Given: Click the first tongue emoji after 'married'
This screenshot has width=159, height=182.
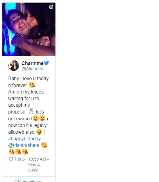Looking at the screenshot, I should pos(36,118).
